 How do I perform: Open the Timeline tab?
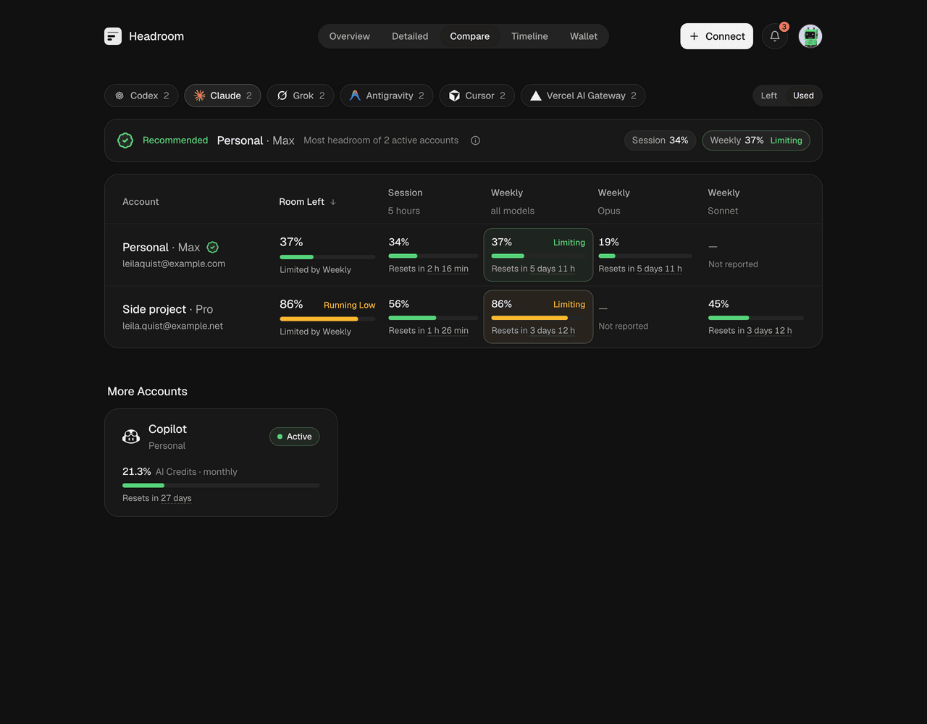click(529, 36)
